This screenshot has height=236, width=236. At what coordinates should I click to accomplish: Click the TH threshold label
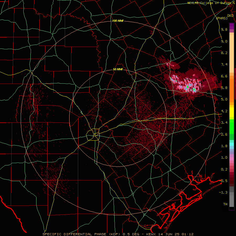[225, 204]
